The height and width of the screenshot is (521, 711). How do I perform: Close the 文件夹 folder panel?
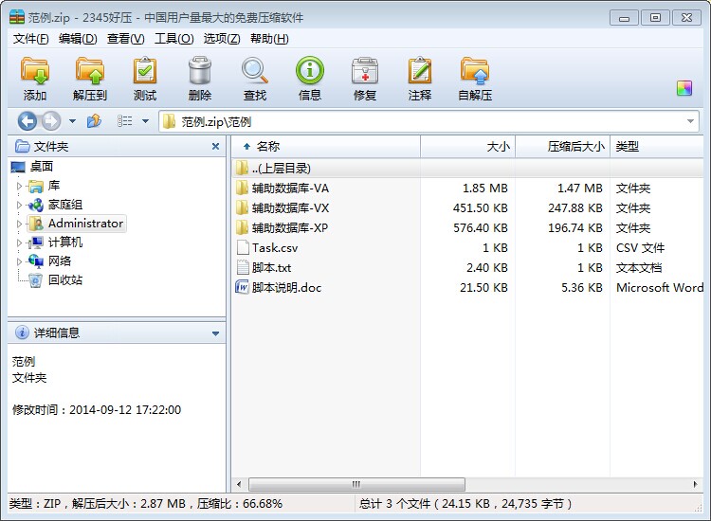215,146
